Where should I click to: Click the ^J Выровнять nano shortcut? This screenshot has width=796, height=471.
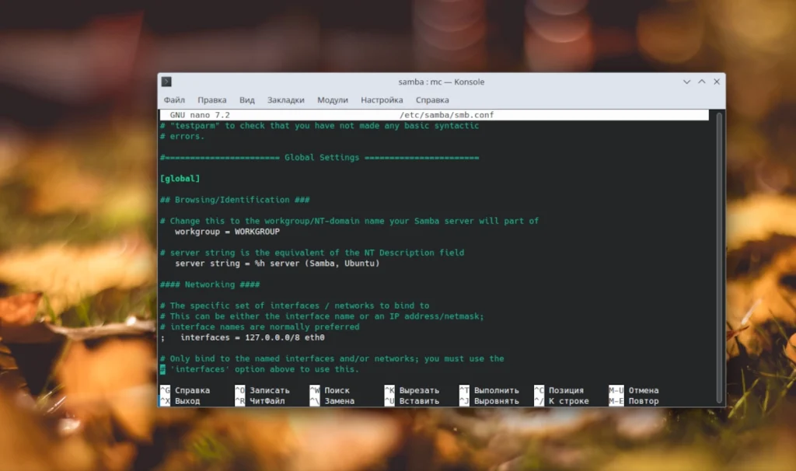pyautogui.click(x=490, y=401)
